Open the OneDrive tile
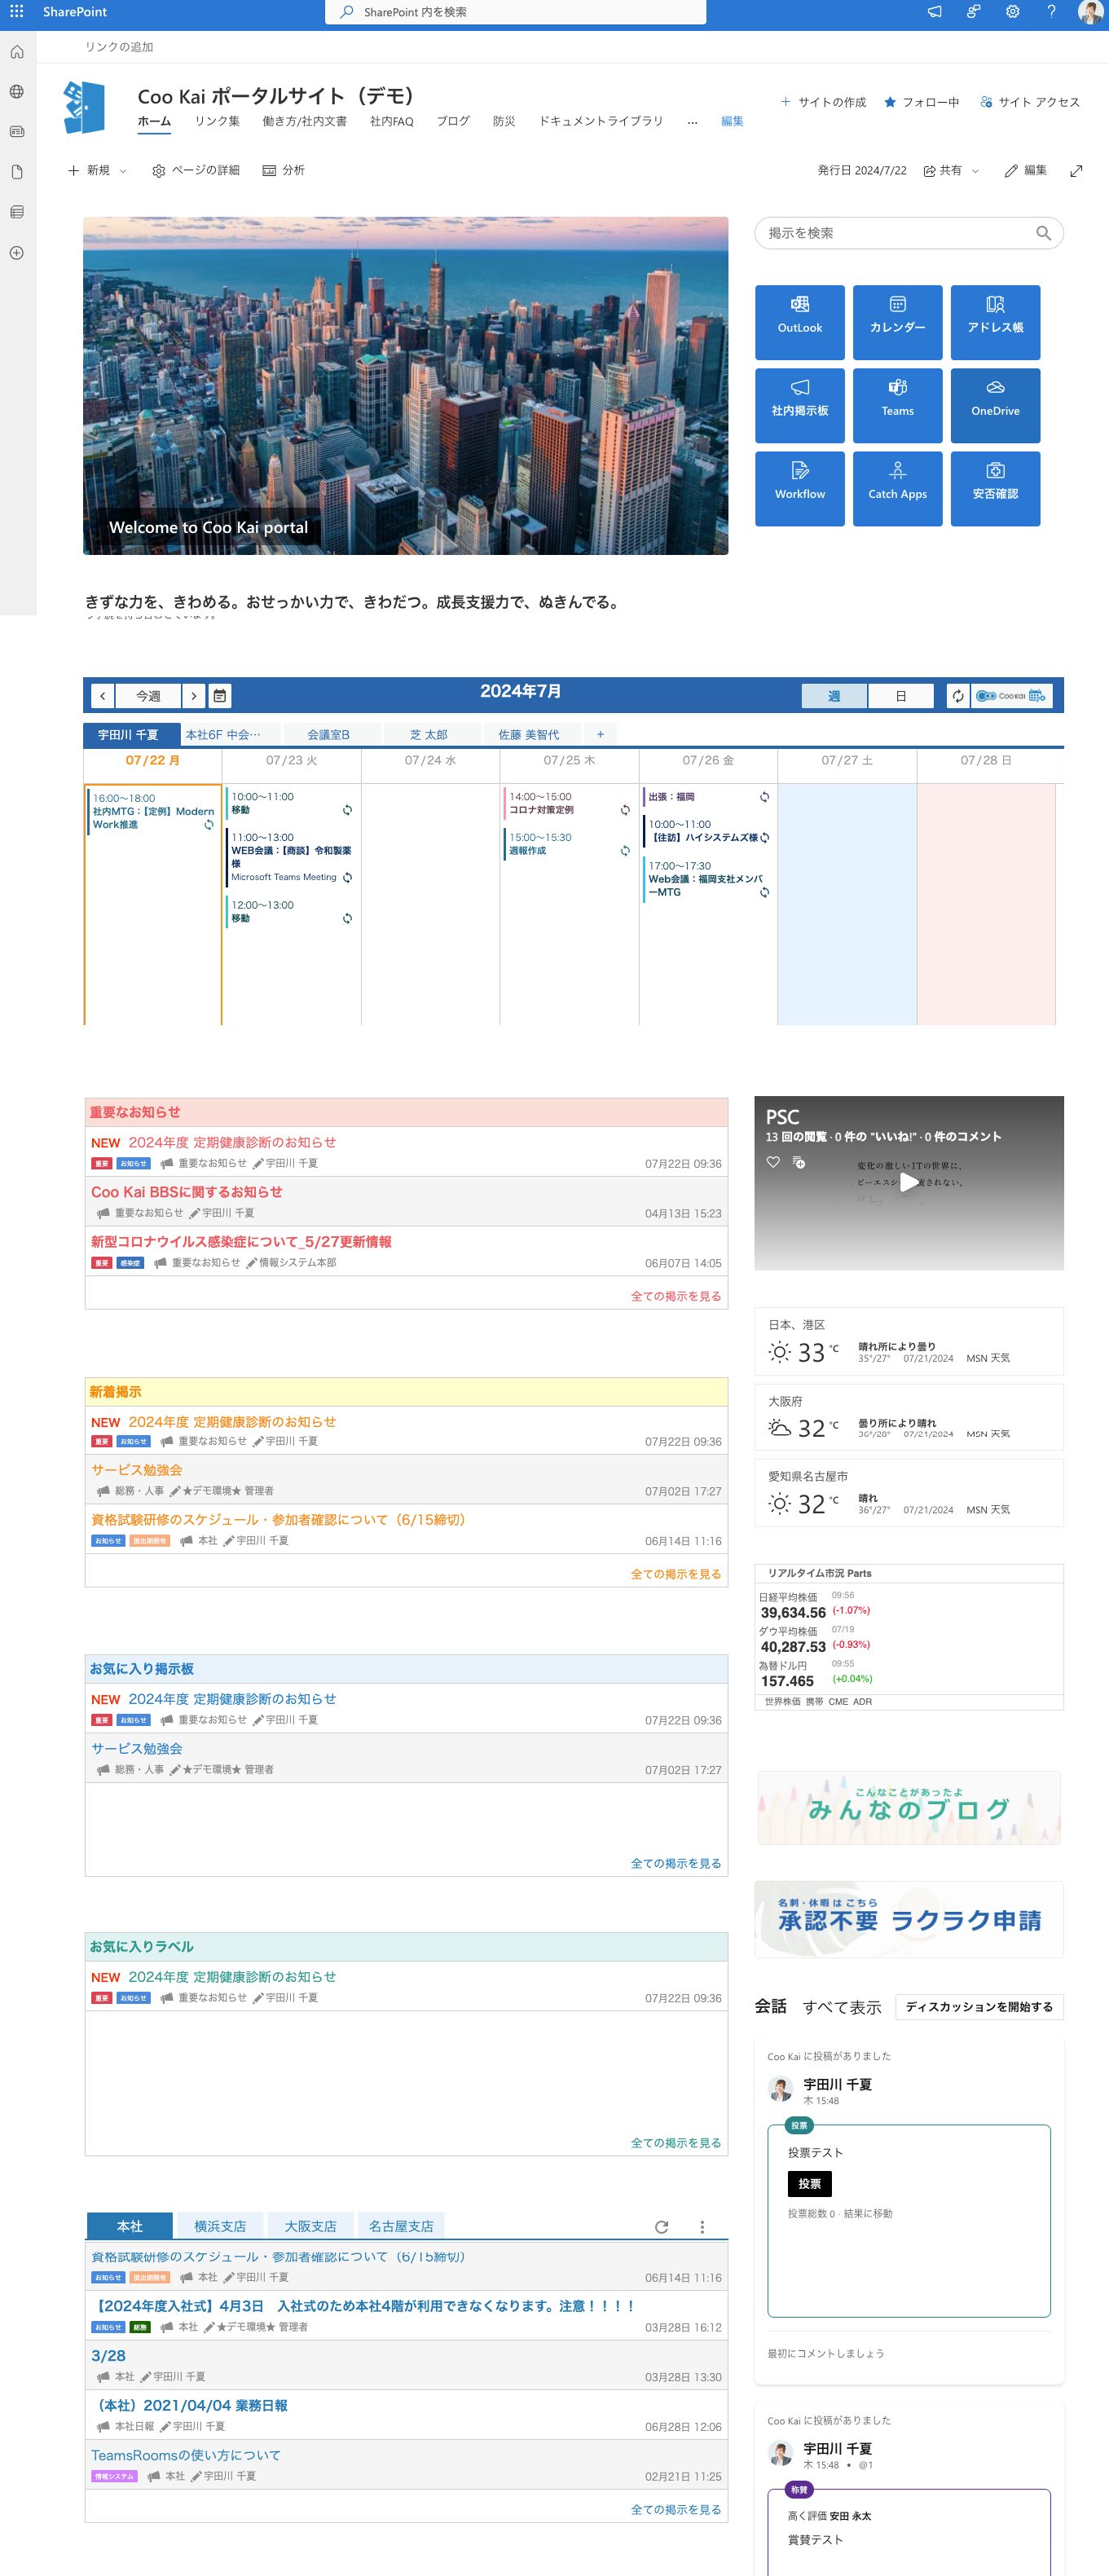This screenshot has width=1109, height=2576. (995, 405)
